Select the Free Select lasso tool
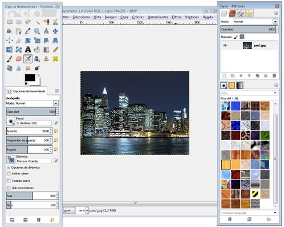The width and height of the screenshot is (284, 227). [x=28, y=22]
